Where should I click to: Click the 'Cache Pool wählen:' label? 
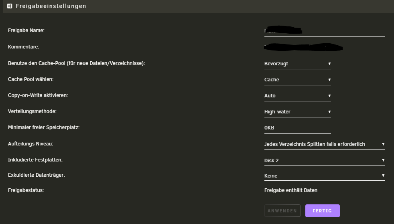(x=30, y=79)
